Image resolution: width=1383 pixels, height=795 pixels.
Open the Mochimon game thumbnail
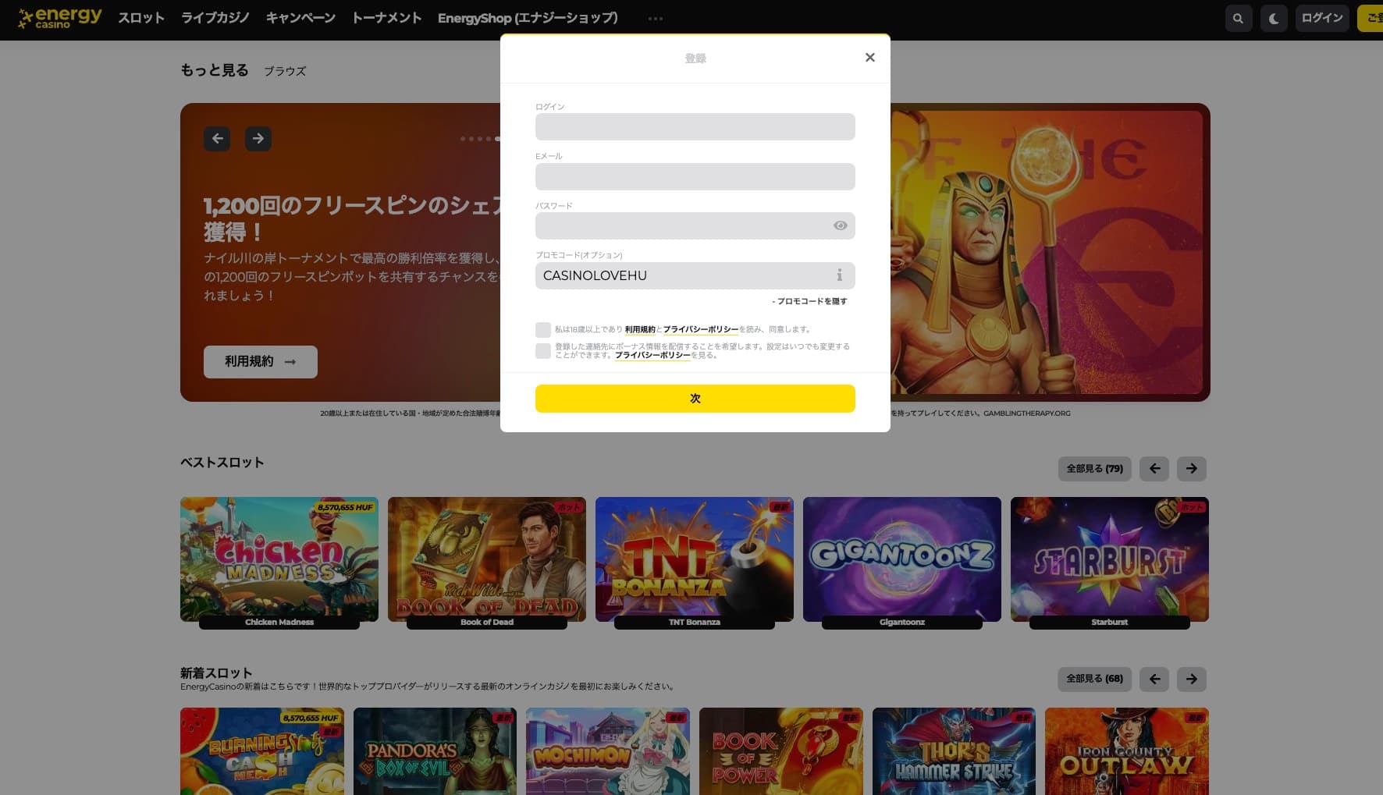coord(608,751)
